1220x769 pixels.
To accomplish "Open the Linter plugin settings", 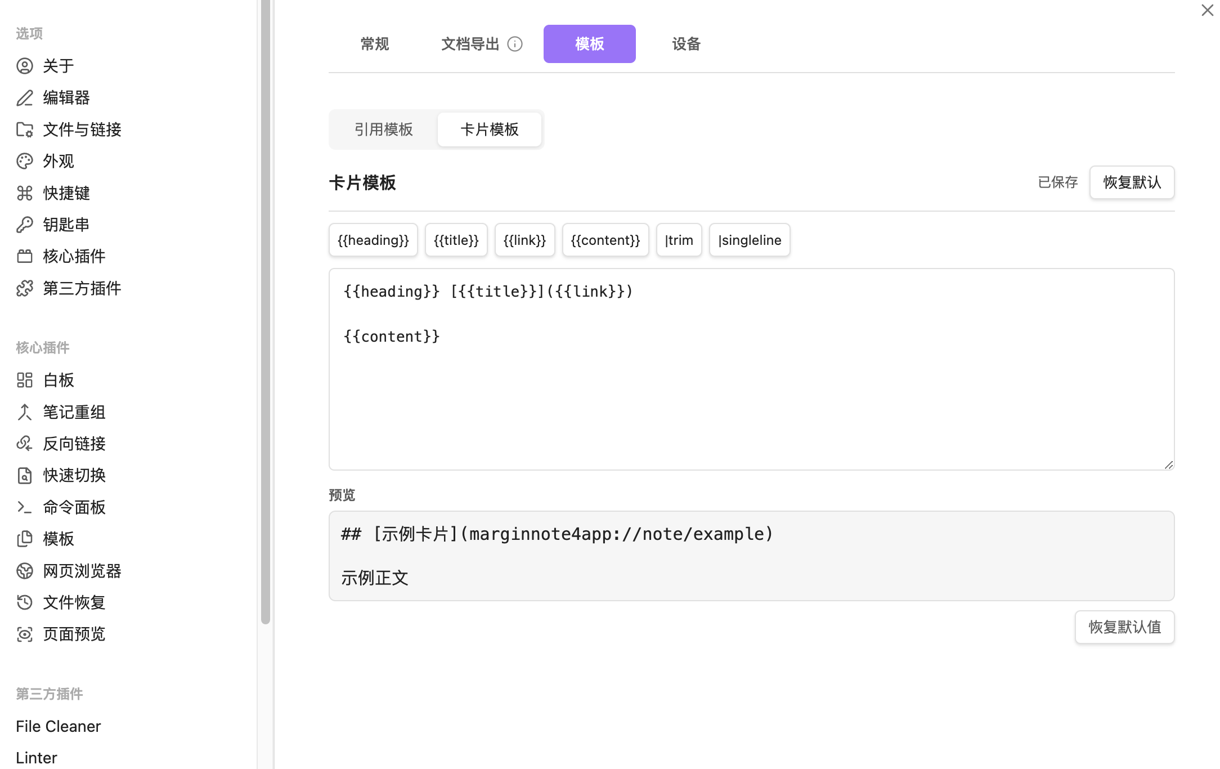I will coord(37,758).
